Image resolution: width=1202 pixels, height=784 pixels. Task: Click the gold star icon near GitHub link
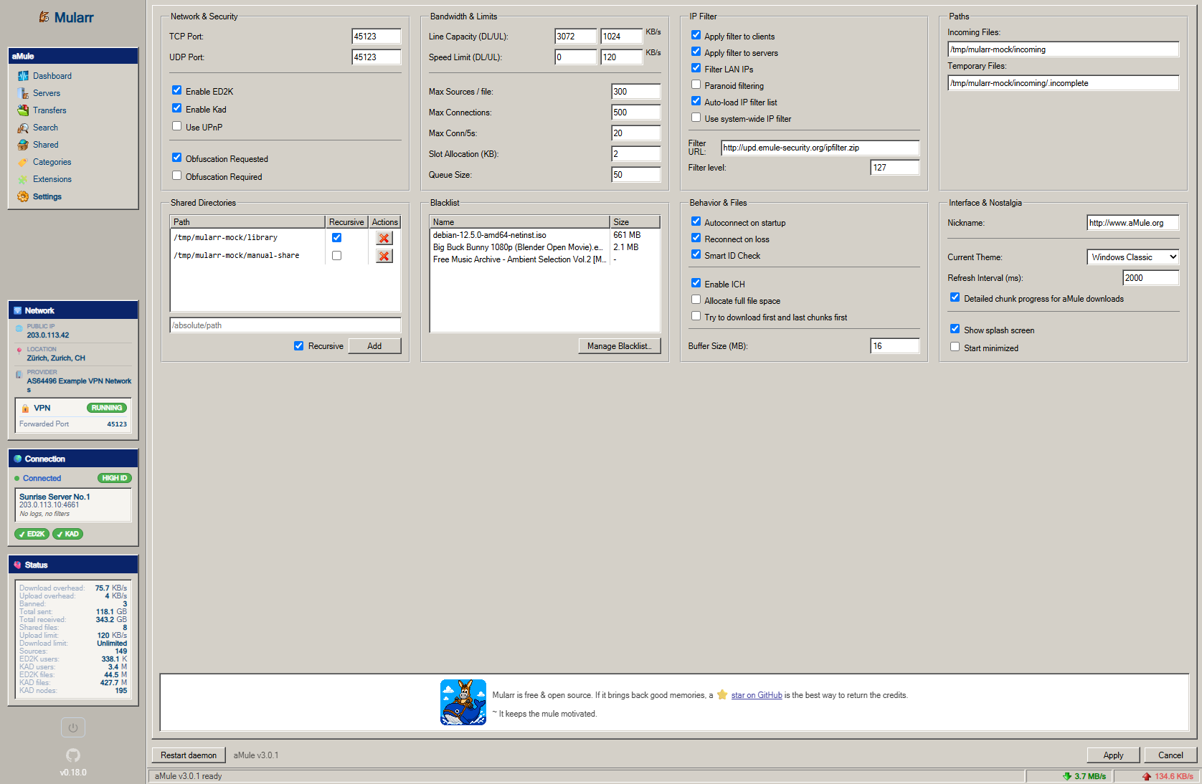(722, 694)
